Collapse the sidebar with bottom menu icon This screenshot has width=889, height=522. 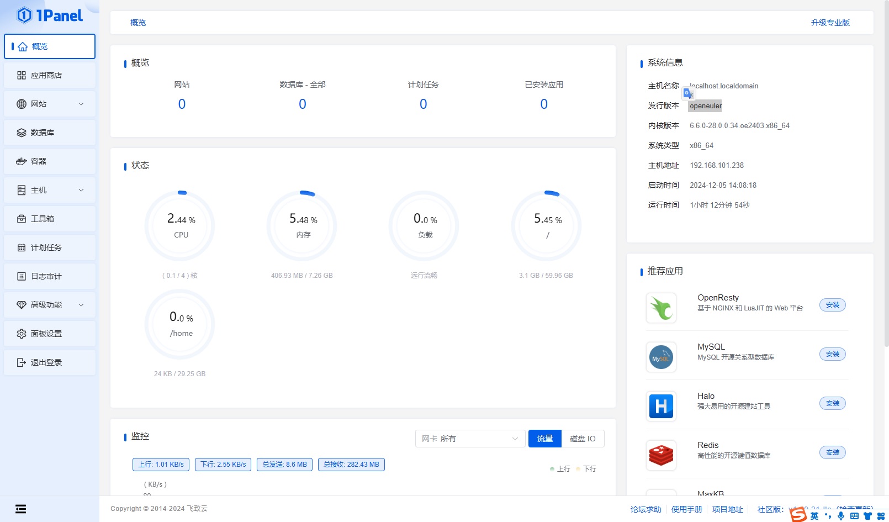click(x=20, y=509)
